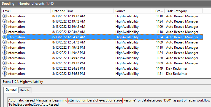Click HighAvailability source of 11:49:42 PM event 1109
The image size is (211, 107).
pyautogui.click(x=127, y=63)
